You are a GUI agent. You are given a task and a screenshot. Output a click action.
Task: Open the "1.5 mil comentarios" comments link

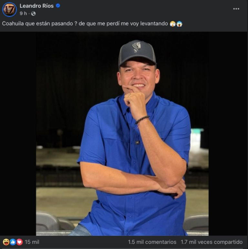[x=152, y=242]
